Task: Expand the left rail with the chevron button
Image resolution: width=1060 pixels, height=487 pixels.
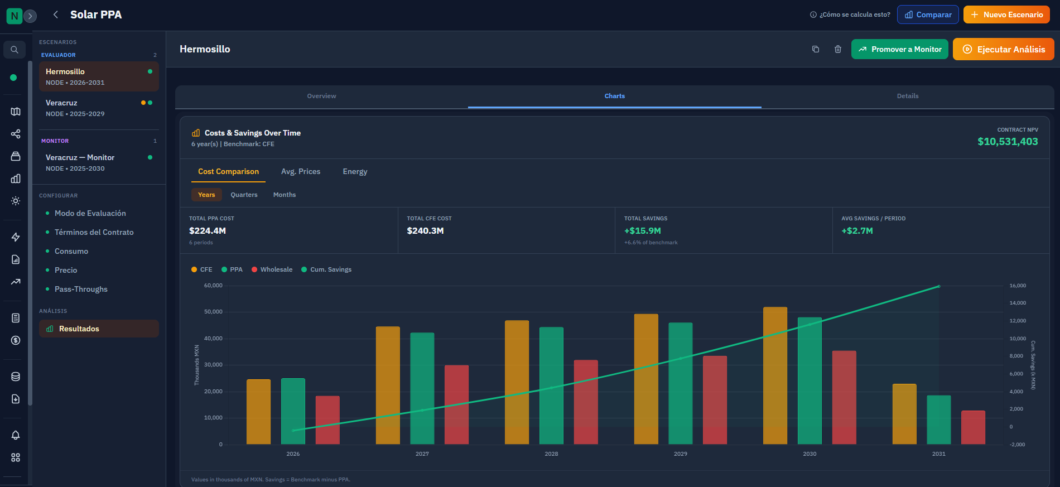Action: (31, 16)
